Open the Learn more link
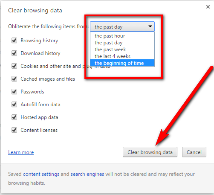214x195 pixels. 21,152
